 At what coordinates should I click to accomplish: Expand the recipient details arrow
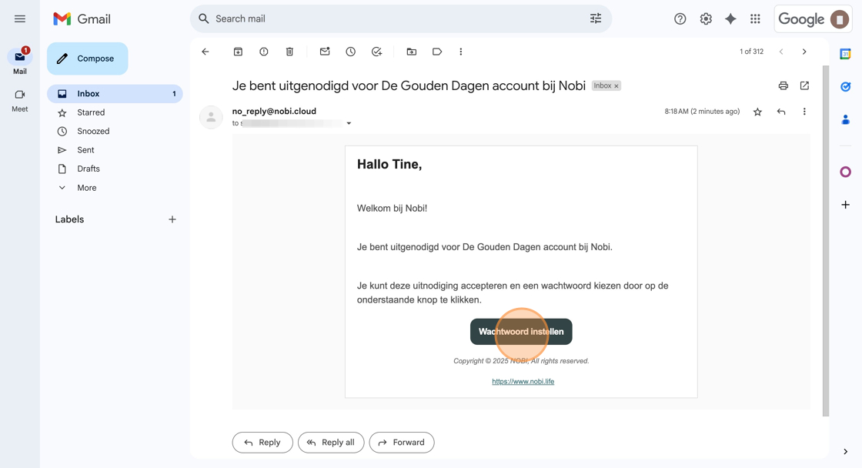(x=349, y=123)
